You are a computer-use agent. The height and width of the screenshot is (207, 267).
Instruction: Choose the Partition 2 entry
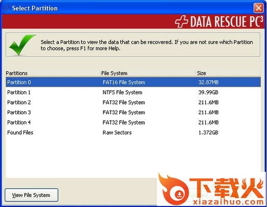click(133, 102)
